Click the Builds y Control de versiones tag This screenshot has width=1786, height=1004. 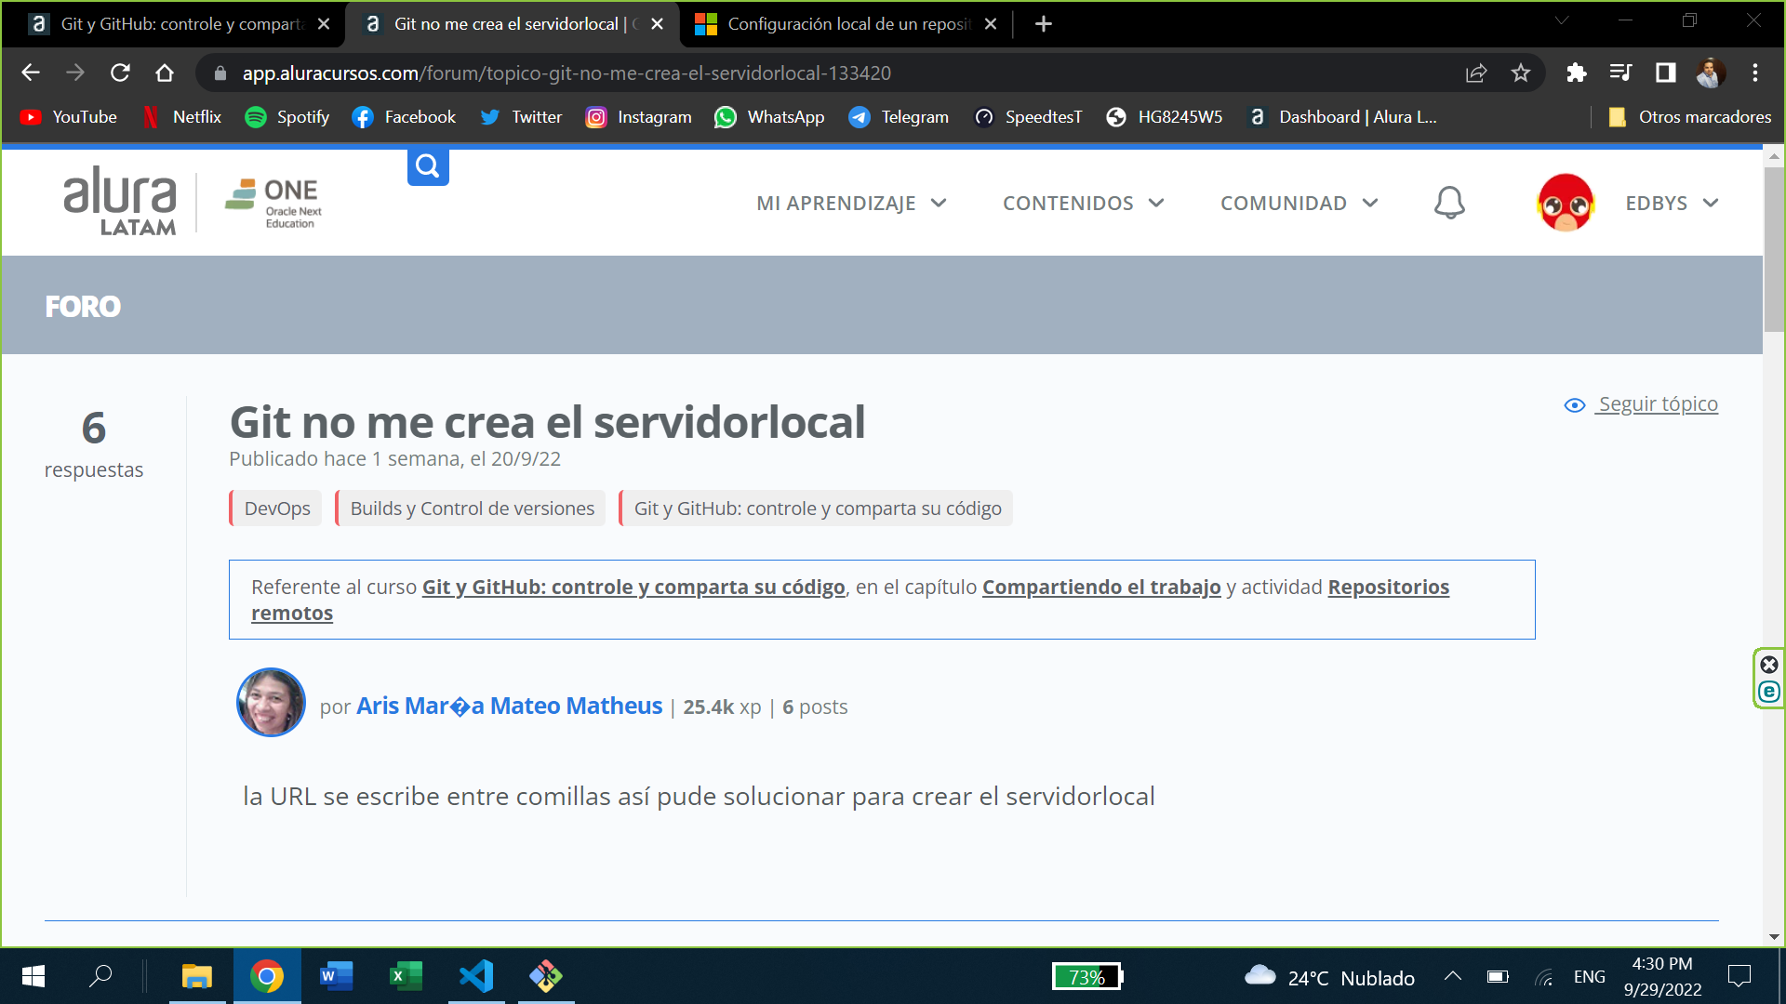473,508
